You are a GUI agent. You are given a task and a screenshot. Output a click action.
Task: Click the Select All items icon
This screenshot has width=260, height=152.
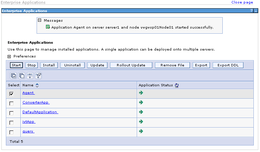[13, 75]
